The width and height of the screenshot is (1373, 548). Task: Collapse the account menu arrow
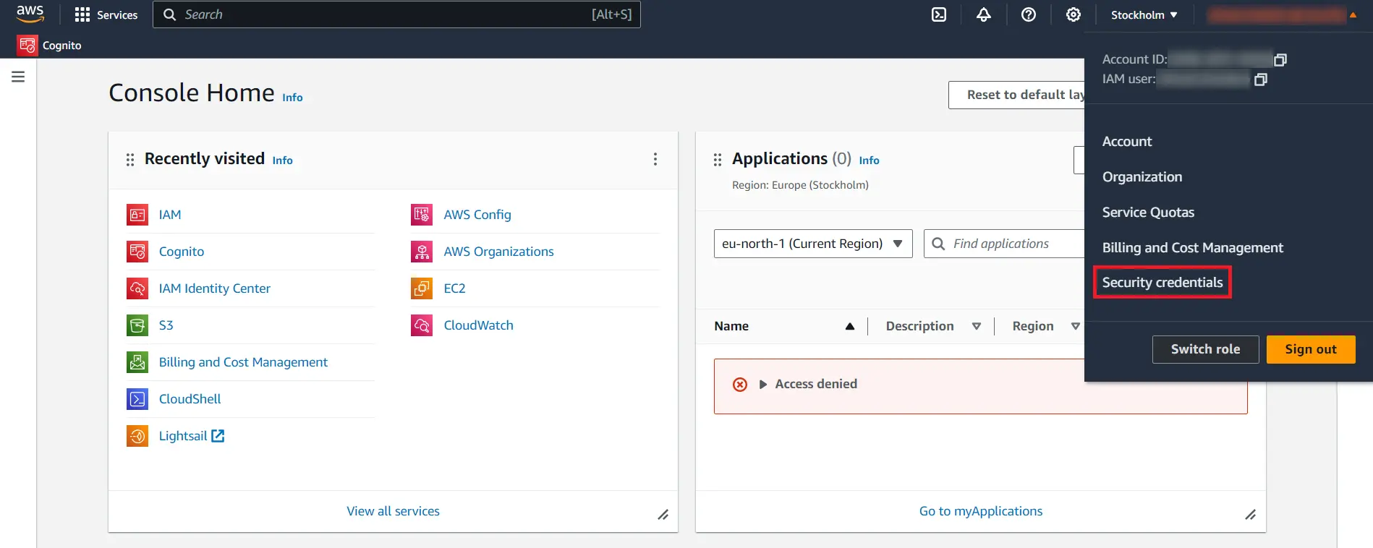(1353, 15)
